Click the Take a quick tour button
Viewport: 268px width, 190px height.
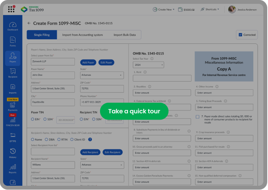(134, 111)
